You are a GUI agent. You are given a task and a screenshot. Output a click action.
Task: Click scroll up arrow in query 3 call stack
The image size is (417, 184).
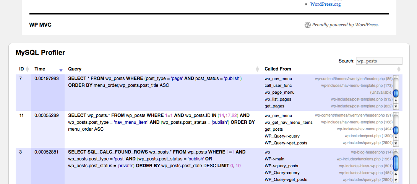396,174
